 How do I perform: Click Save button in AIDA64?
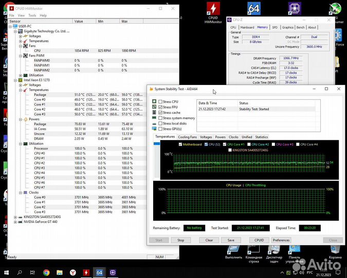click(231, 240)
